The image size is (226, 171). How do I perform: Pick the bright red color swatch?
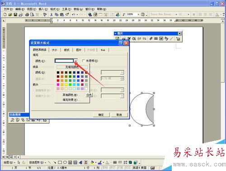coord(58,81)
